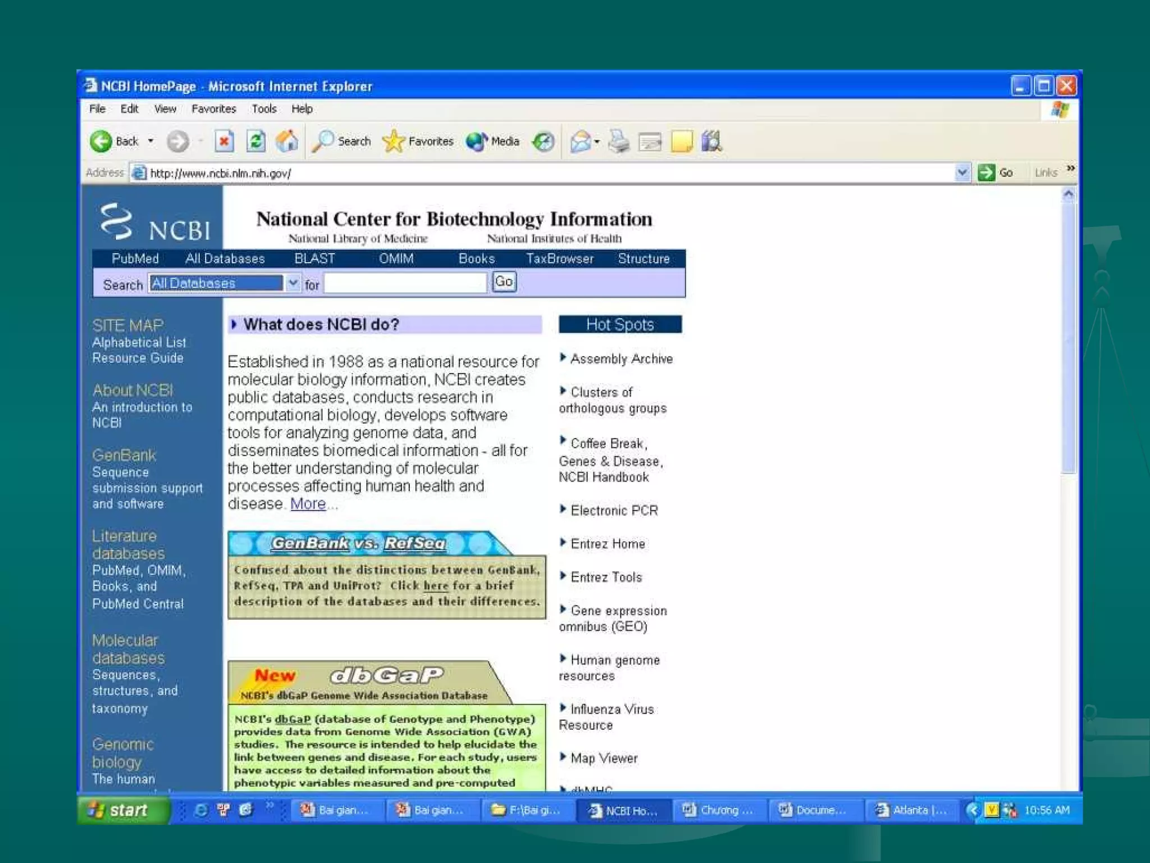Expand the What does NCBI do triangle
This screenshot has height=863, width=1150.
[x=234, y=324]
